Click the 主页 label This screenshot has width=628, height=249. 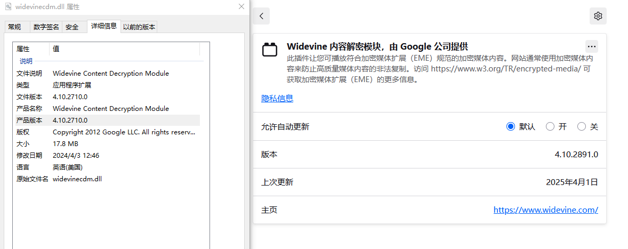(x=269, y=210)
